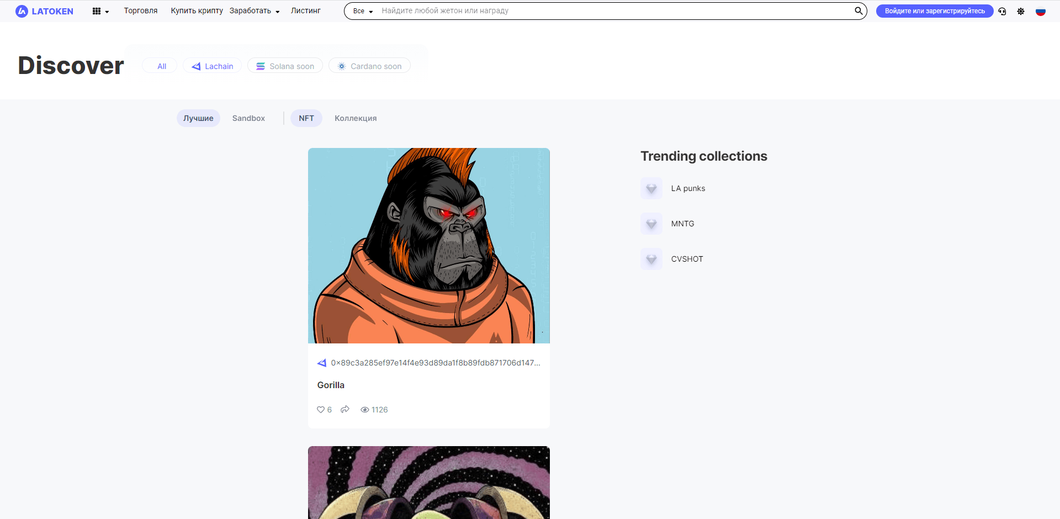
Task: Switch to the Sandbox tab
Action: tap(248, 118)
